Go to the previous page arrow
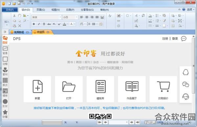This screenshot has height=127, width=197. click(105, 122)
